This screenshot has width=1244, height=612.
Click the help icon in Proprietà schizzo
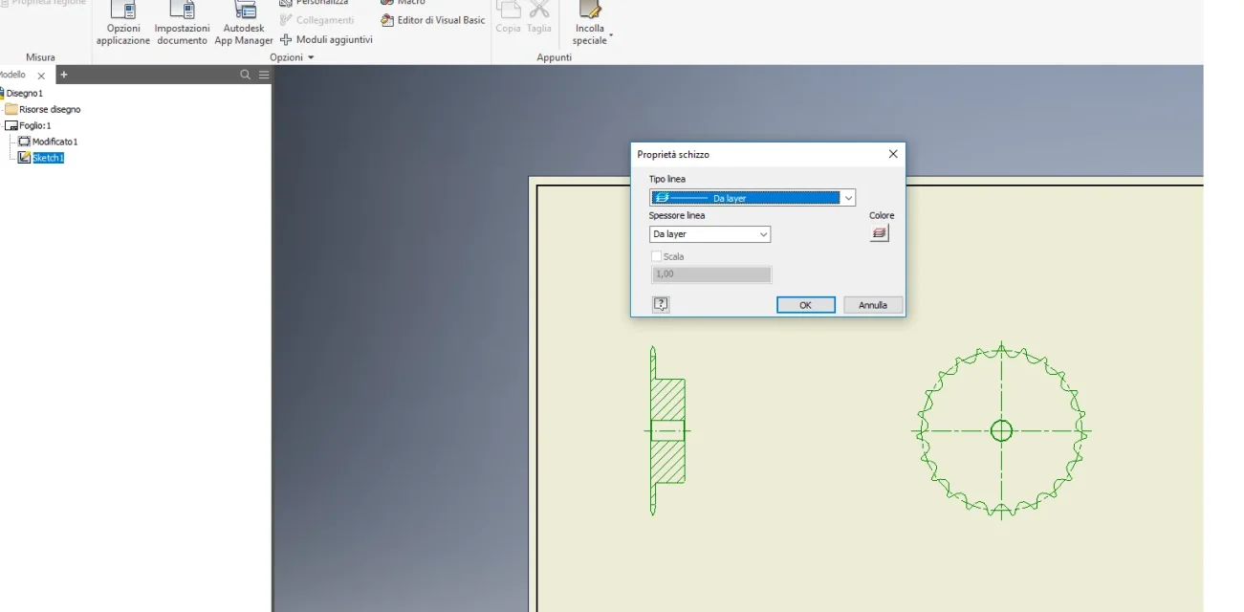(661, 304)
